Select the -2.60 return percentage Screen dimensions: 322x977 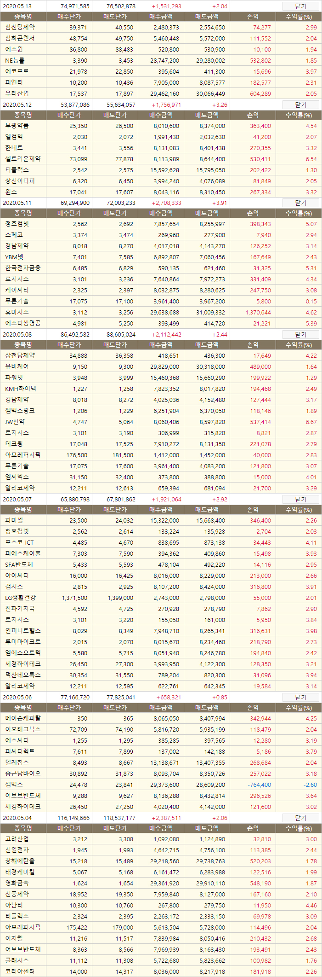click(310, 785)
